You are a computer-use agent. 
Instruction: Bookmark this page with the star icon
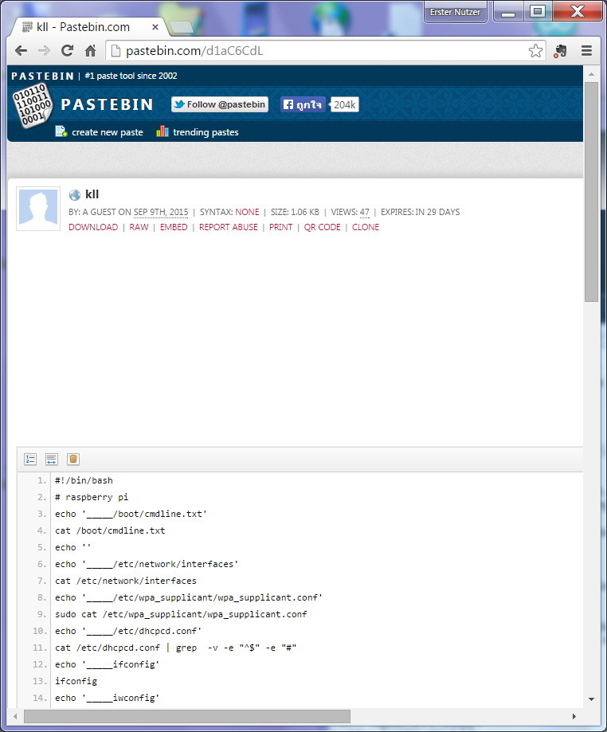(535, 51)
